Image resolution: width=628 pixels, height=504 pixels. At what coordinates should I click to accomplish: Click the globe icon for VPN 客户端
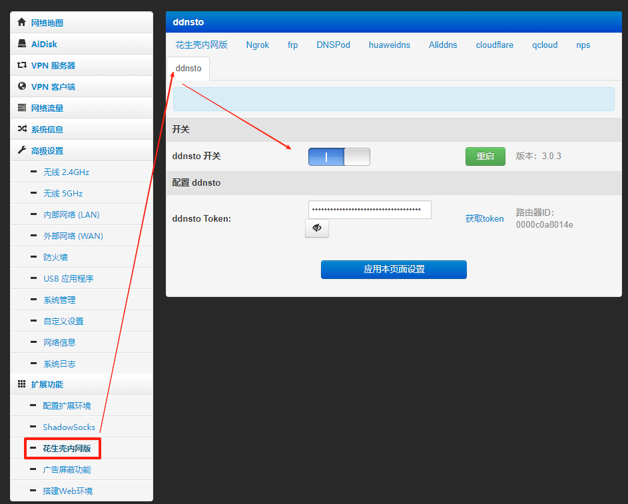click(x=22, y=87)
